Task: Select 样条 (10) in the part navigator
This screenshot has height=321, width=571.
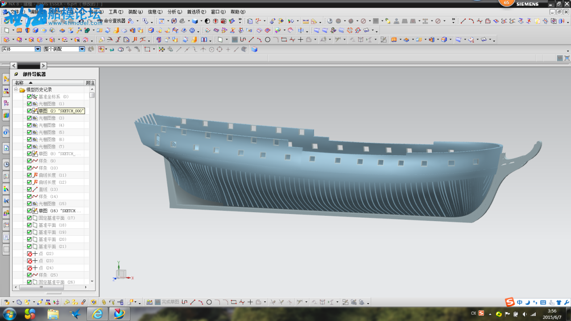Action: point(48,168)
